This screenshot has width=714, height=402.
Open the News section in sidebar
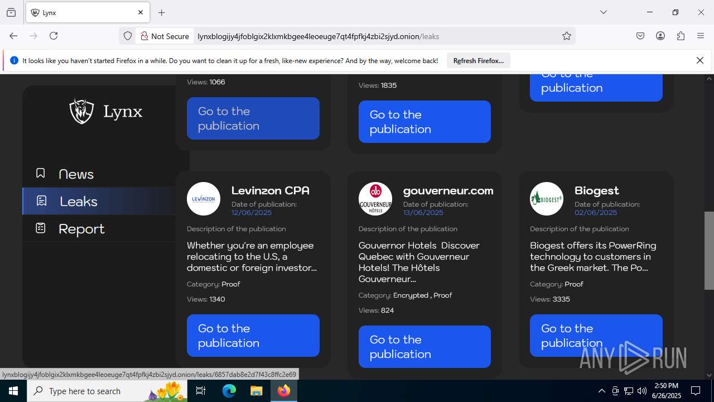99,174
